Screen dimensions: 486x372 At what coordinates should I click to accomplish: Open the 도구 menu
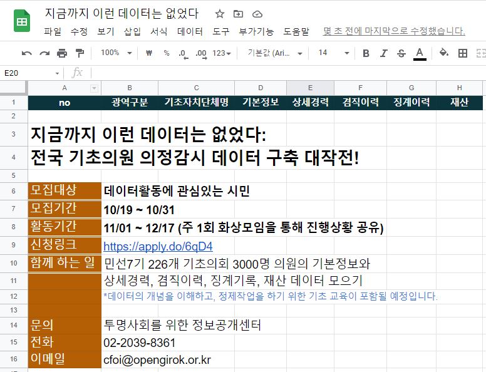click(x=221, y=31)
